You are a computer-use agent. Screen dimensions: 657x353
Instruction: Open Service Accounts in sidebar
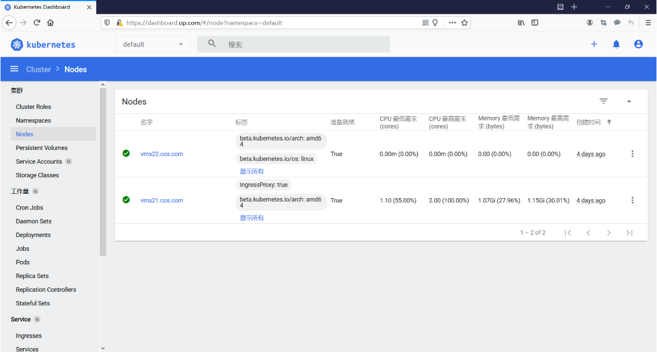pyautogui.click(x=39, y=161)
